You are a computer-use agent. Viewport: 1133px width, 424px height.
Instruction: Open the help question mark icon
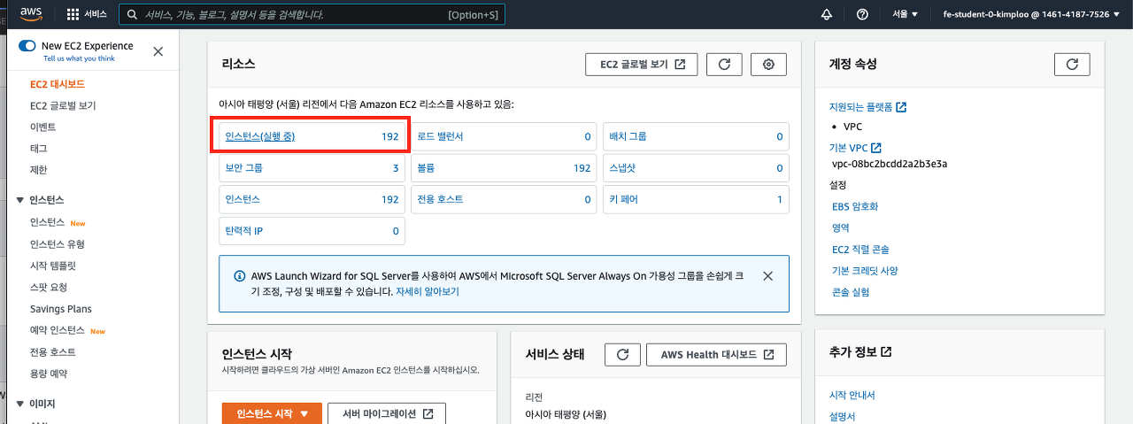(862, 14)
